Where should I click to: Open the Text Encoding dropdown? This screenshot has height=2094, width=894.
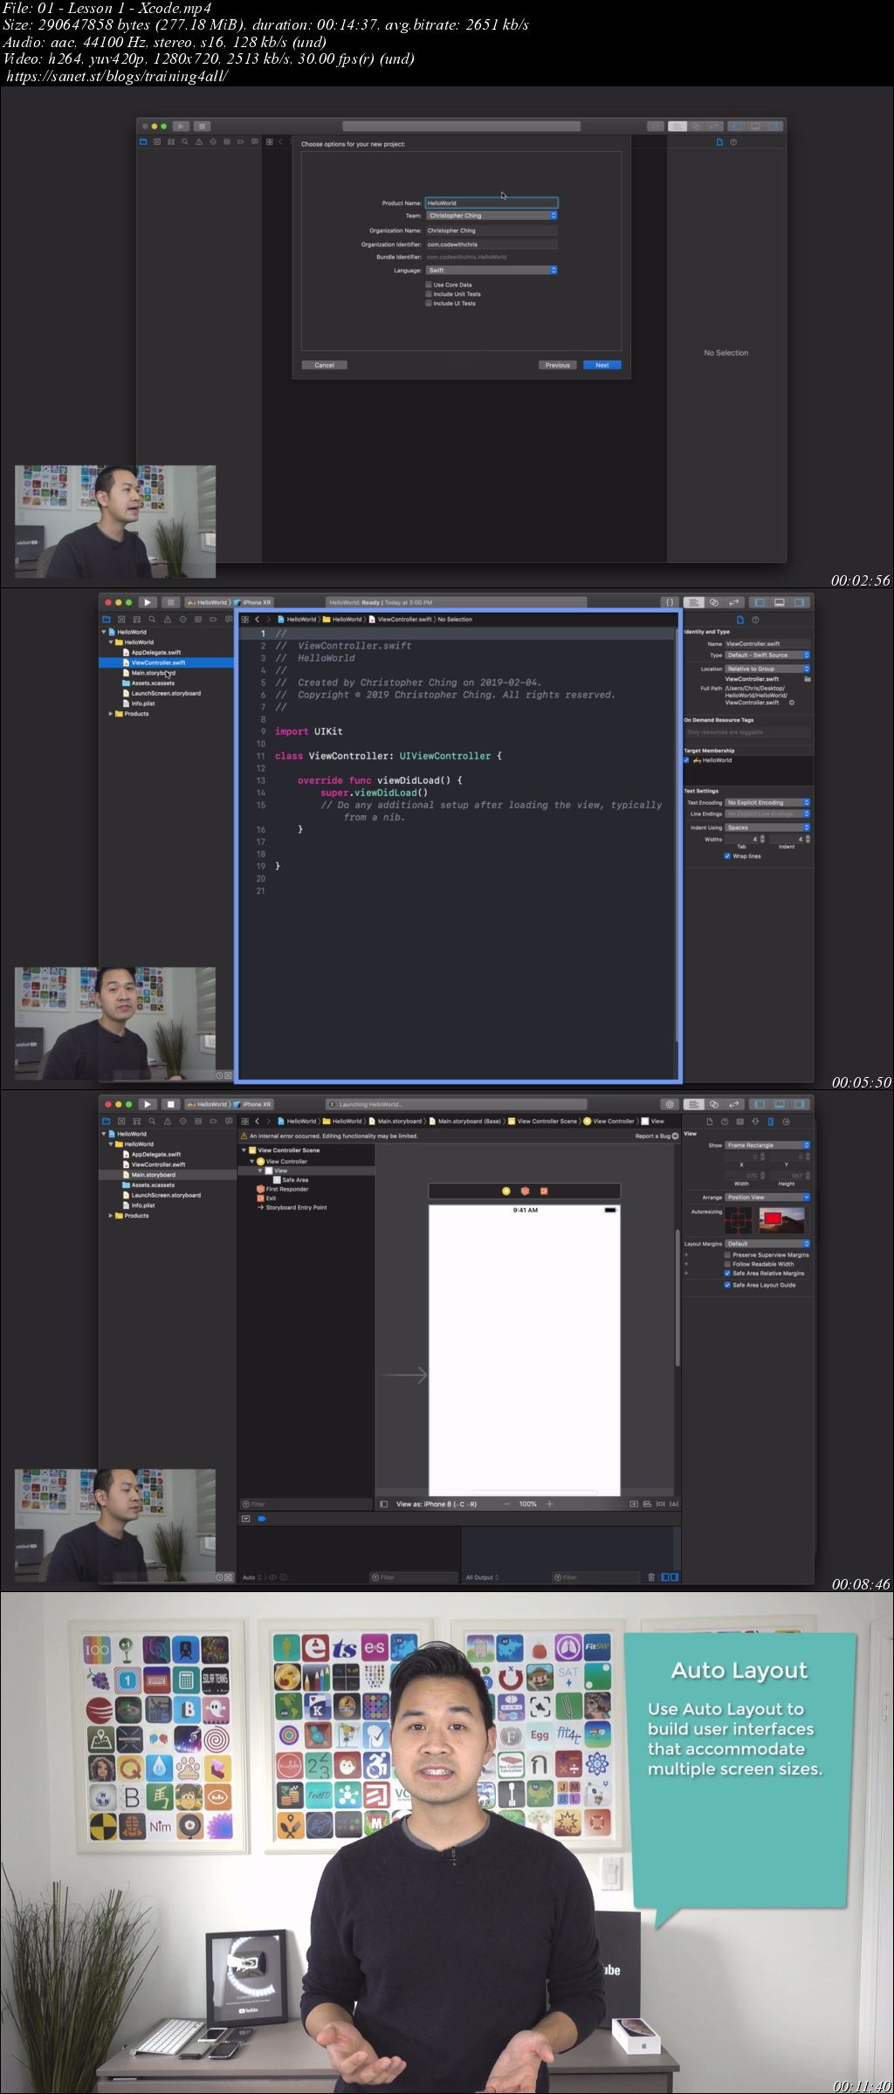(x=767, y=802)
